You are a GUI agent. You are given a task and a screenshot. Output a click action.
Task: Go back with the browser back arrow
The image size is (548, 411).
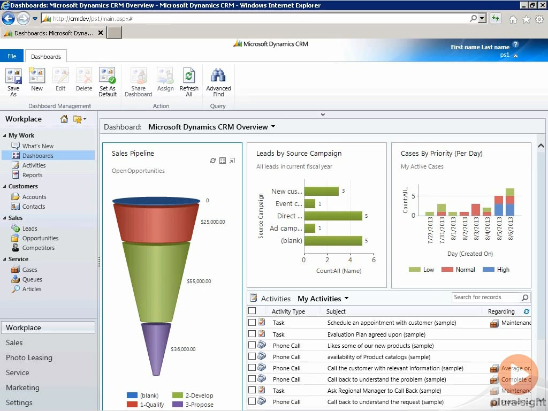click(9, 19)
